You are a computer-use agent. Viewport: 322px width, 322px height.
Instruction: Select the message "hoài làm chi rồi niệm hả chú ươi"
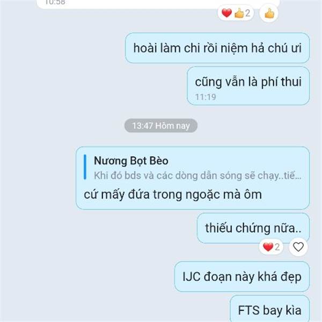[x=217, y=48]
